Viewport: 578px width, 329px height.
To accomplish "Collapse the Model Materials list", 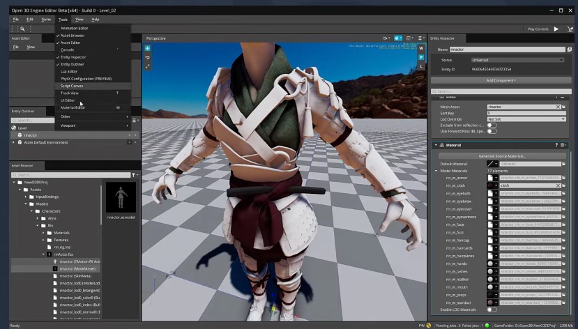I will click(x=436, y=170).
